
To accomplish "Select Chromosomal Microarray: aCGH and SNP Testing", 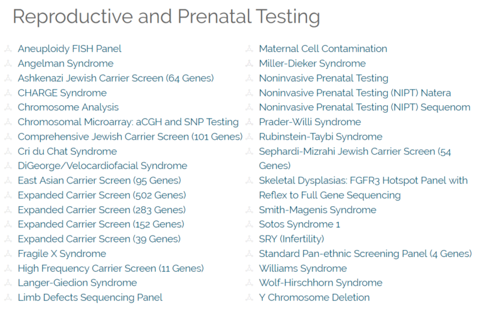I will click(128, 122).
